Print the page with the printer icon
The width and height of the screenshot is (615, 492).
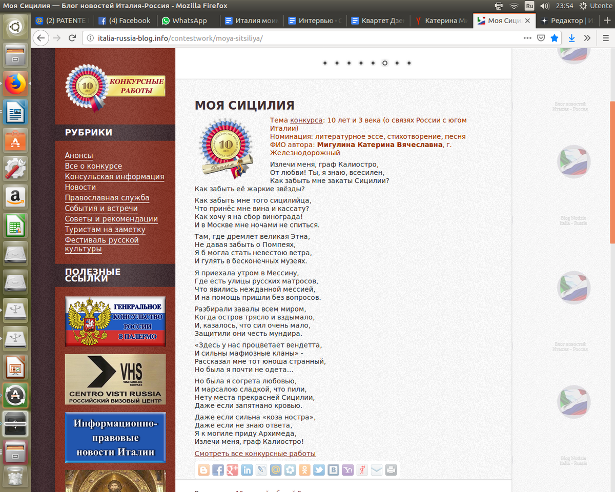(x=391, y=470)
